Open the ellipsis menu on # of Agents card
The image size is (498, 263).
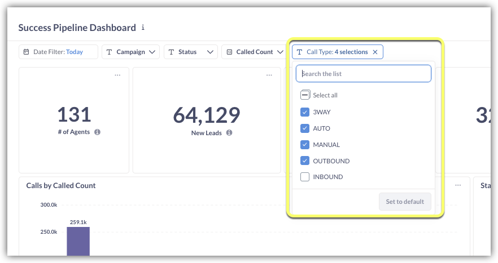pyautogui.click(x=117, y=75)
